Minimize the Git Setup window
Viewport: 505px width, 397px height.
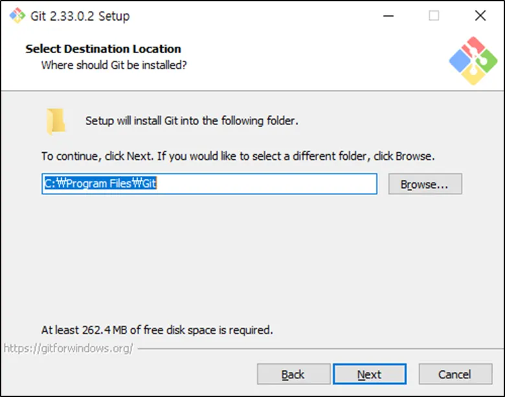[x=387, y=16]
